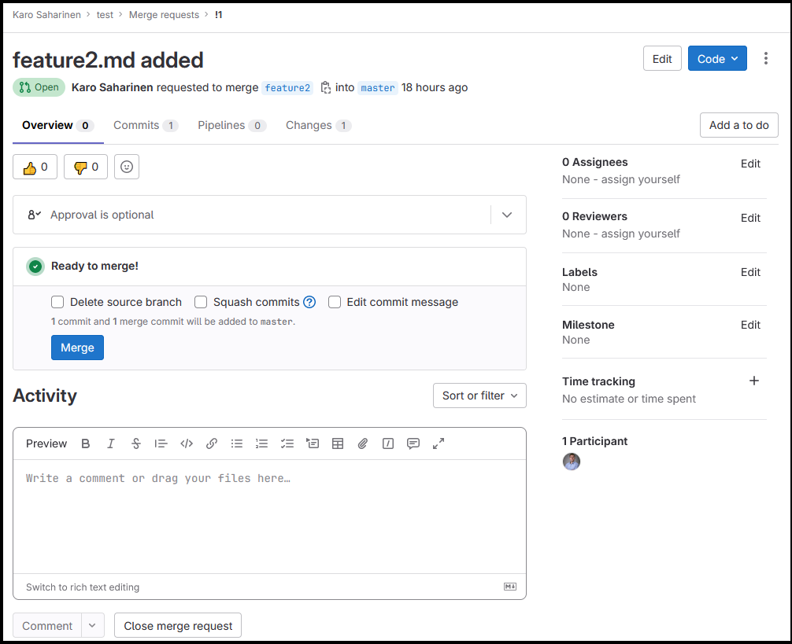Attach a file using paperclip icon
Viewport: 792px width, 644px height.
[x=363, y=443]
